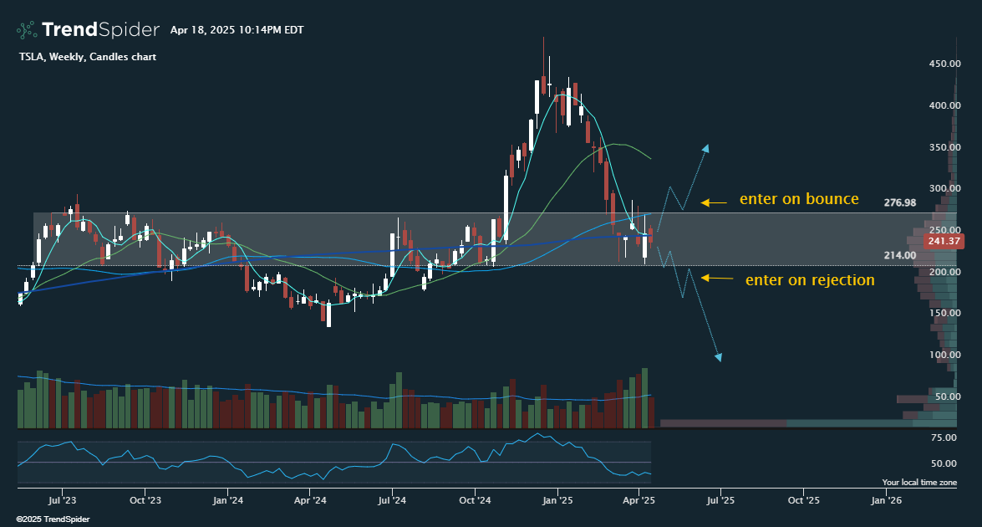Click the 200.00 price axis label

[945, 271]
